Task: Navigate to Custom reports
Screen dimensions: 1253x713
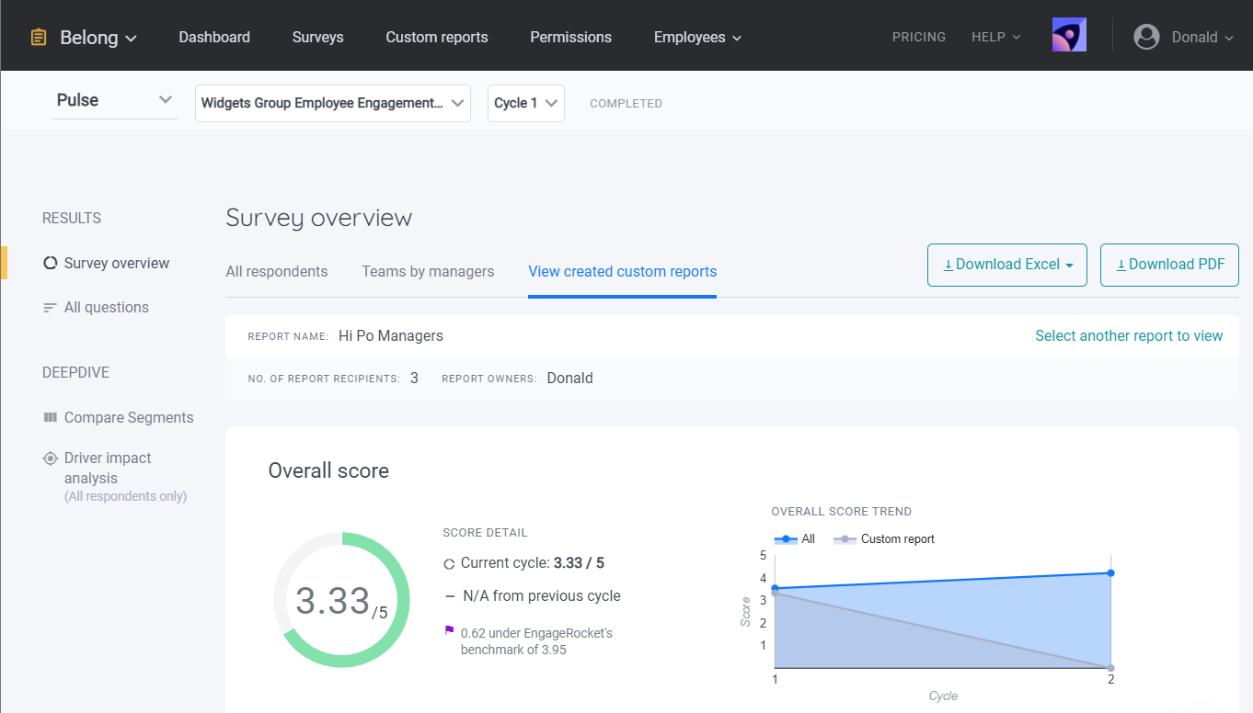Action: 437,38
